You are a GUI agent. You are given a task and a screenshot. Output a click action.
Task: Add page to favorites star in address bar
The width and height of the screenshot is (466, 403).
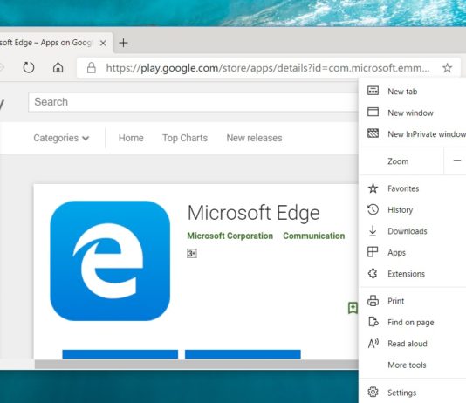[447, 68]
